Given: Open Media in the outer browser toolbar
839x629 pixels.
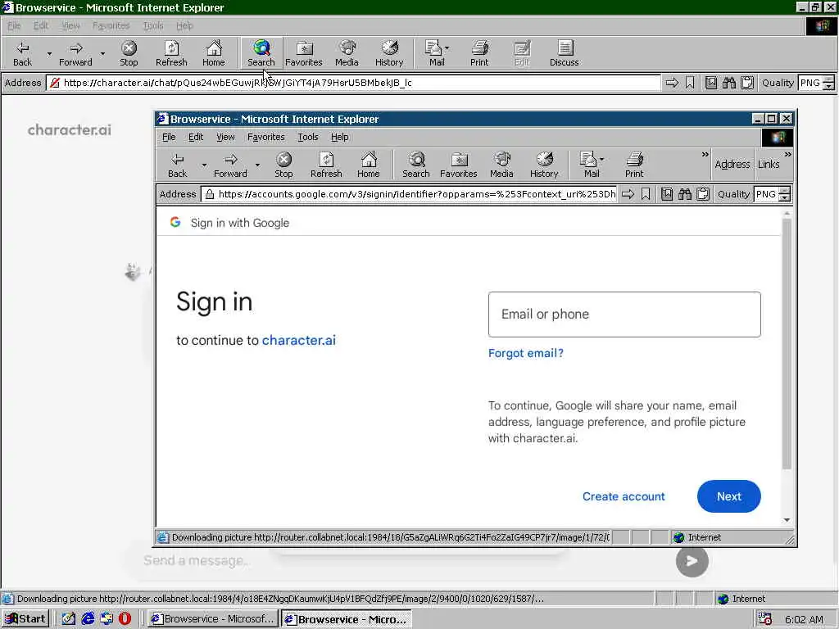Looking at the screenshot, I should [347, 53].
